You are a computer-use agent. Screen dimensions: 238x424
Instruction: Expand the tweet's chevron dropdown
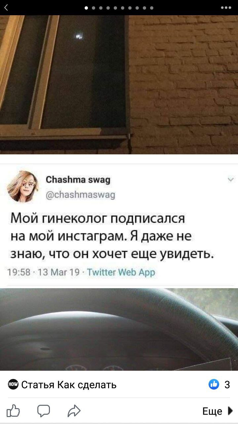click(x=230, y=180)
